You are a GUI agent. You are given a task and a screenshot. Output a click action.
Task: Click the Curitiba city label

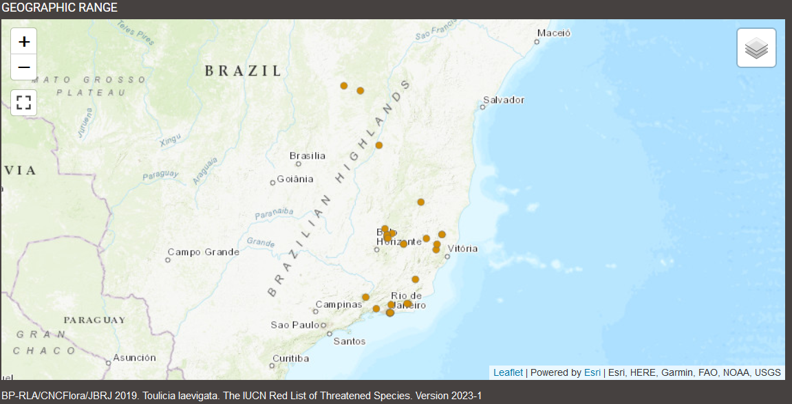[x=290, y=358]
